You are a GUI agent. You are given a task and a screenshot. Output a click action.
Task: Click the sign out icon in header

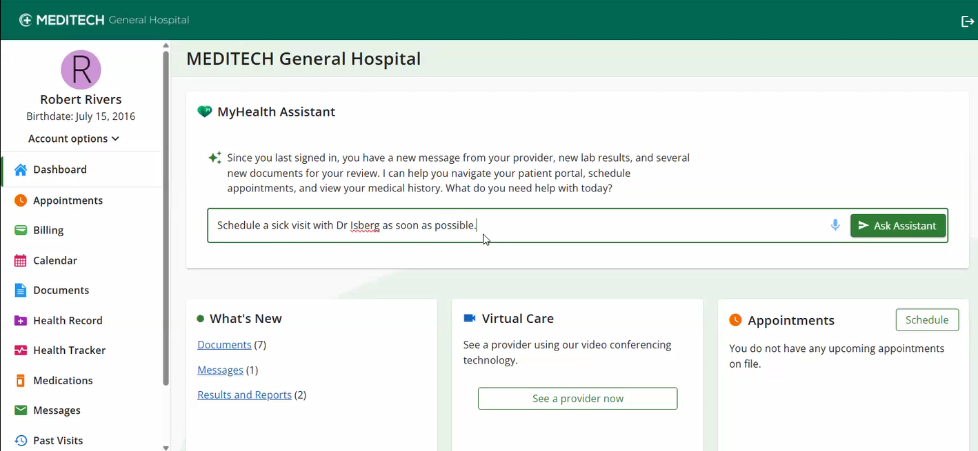click(967, 21)
